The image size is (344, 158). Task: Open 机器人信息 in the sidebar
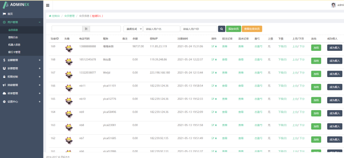pyautogui.click(x=21, y=45)
